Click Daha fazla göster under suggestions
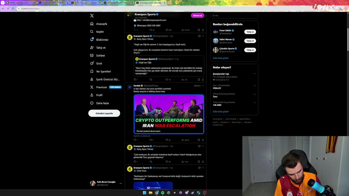 pos(221,58)
